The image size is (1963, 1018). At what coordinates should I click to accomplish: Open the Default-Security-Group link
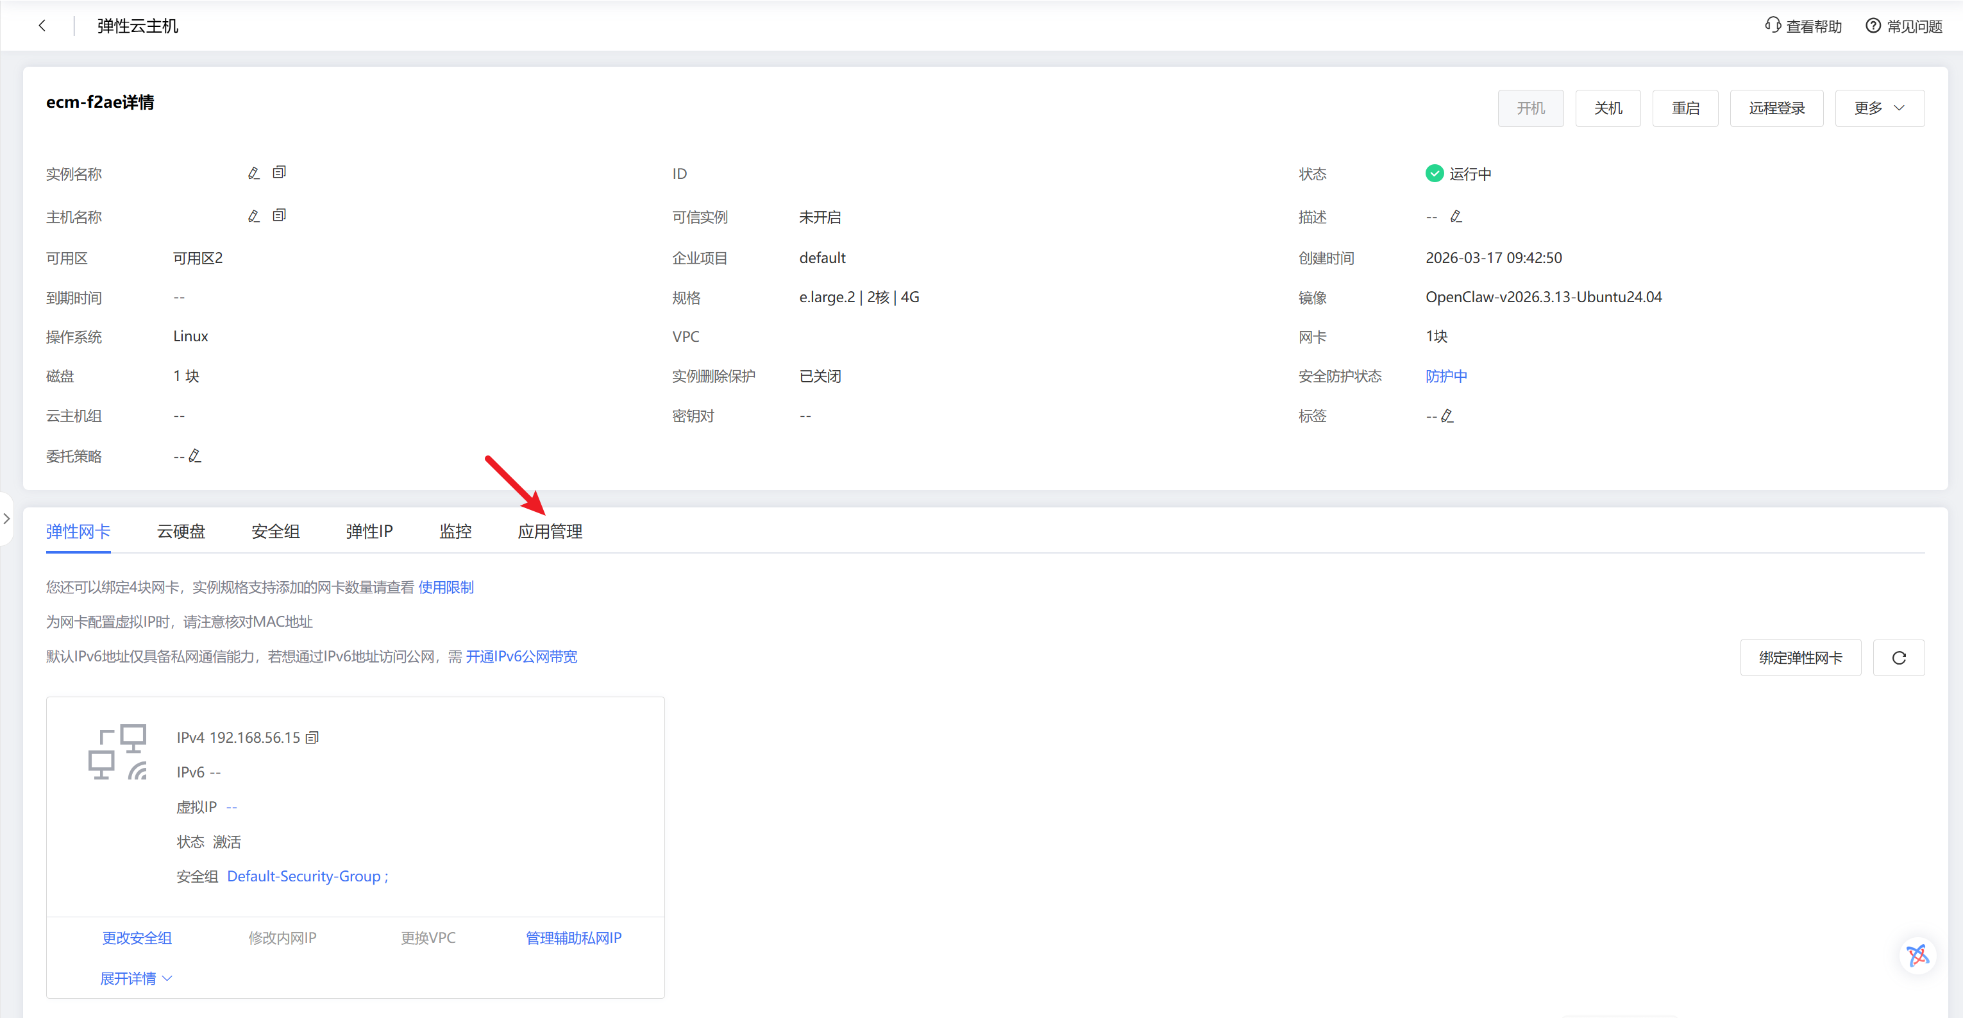[x=303, y=876]
